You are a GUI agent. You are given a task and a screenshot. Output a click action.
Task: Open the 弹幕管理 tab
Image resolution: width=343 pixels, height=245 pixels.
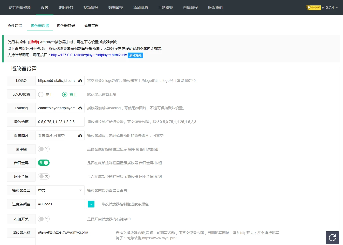click(91, 26)
